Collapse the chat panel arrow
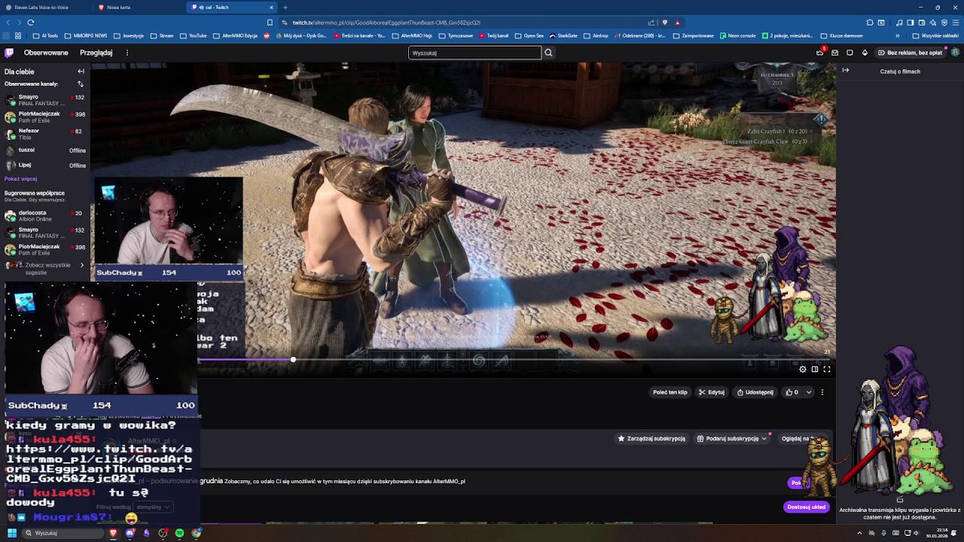This screenshot has width=964, height=542. [846, 71]
